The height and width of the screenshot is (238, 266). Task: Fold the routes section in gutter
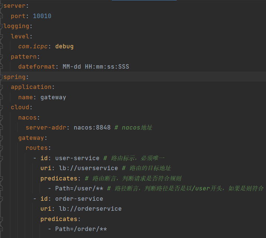pos(1,148)
